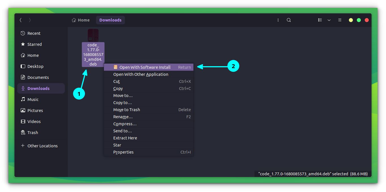Toggle the list view icon

[x=320, y=20]
